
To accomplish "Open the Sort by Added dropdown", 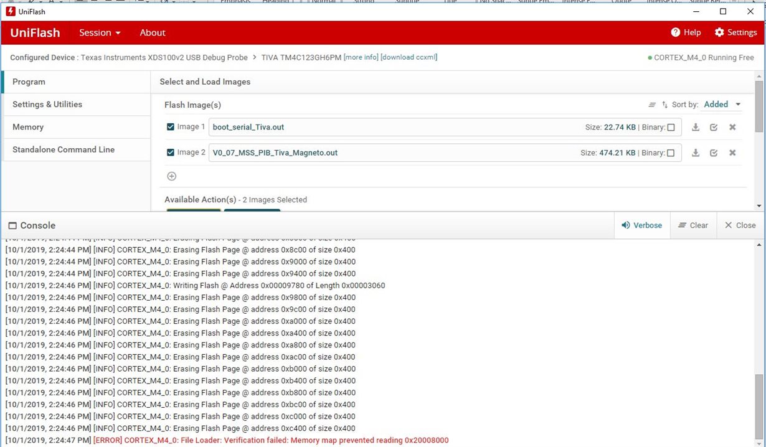I will coord(722,105).
